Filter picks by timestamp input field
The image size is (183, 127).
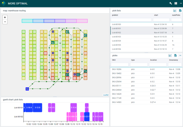(175, 65)
